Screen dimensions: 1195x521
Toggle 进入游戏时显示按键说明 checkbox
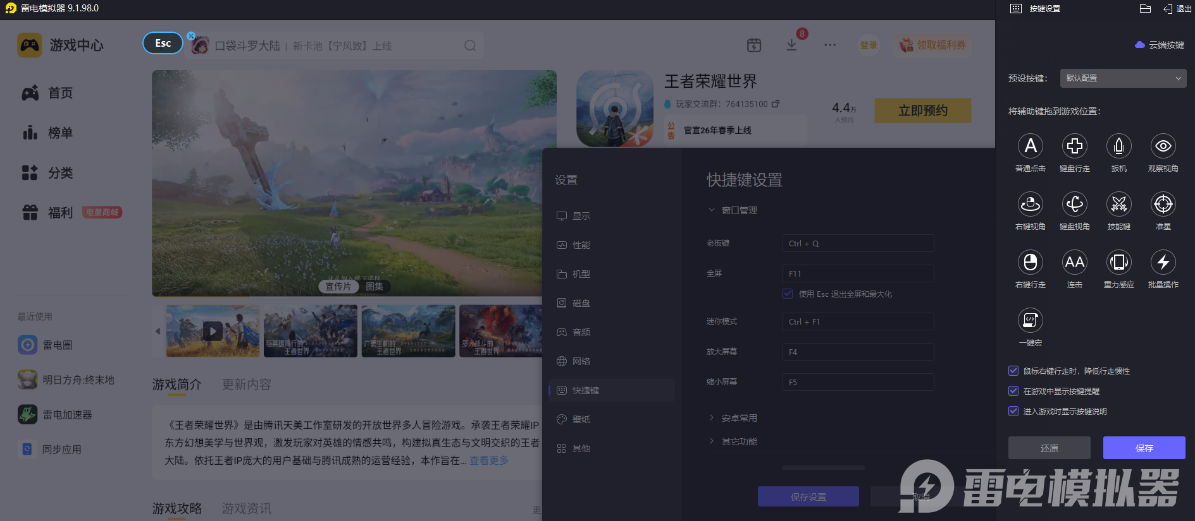tap(1013, 412)
